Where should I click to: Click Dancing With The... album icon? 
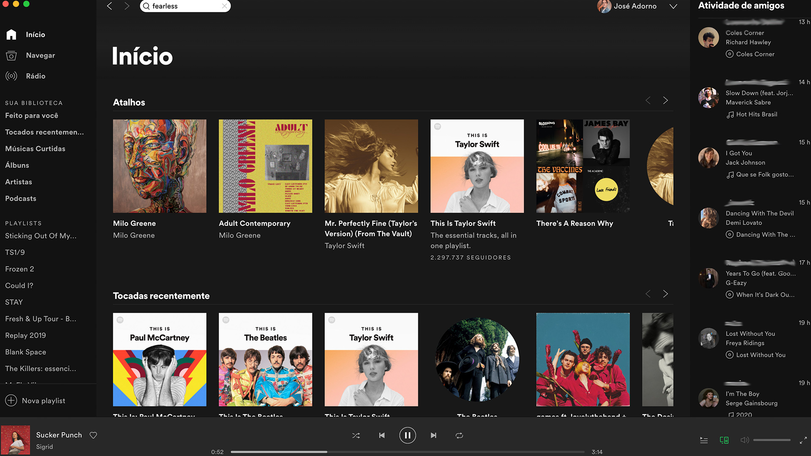(x=729, y=235)
